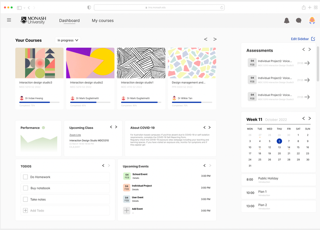This screenshot has width=320, height=230.
Task: Click the plus icon beside Add Todo
Action: click(x=25, y=210)
